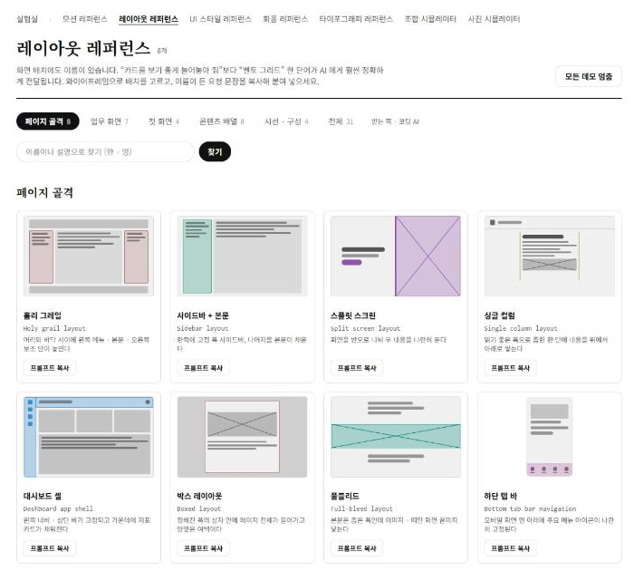
Task: Click the 찾기 search button
Action: click(x=215, y=151)
